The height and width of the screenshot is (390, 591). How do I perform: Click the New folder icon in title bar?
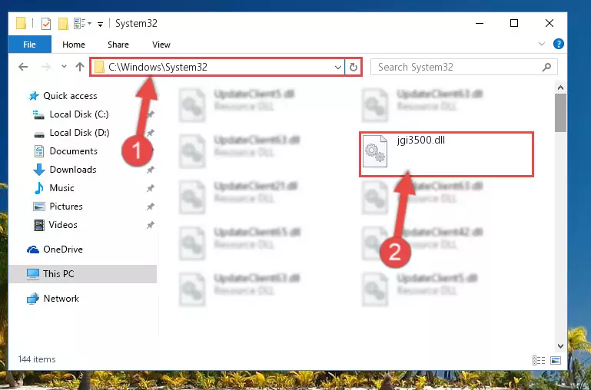[x=63, y=24]
